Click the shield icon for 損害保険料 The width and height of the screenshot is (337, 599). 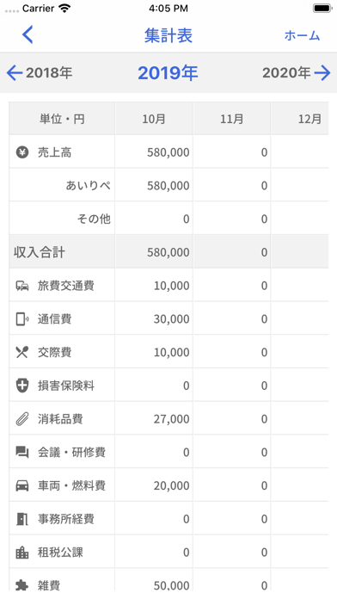[x=22, y=386]
